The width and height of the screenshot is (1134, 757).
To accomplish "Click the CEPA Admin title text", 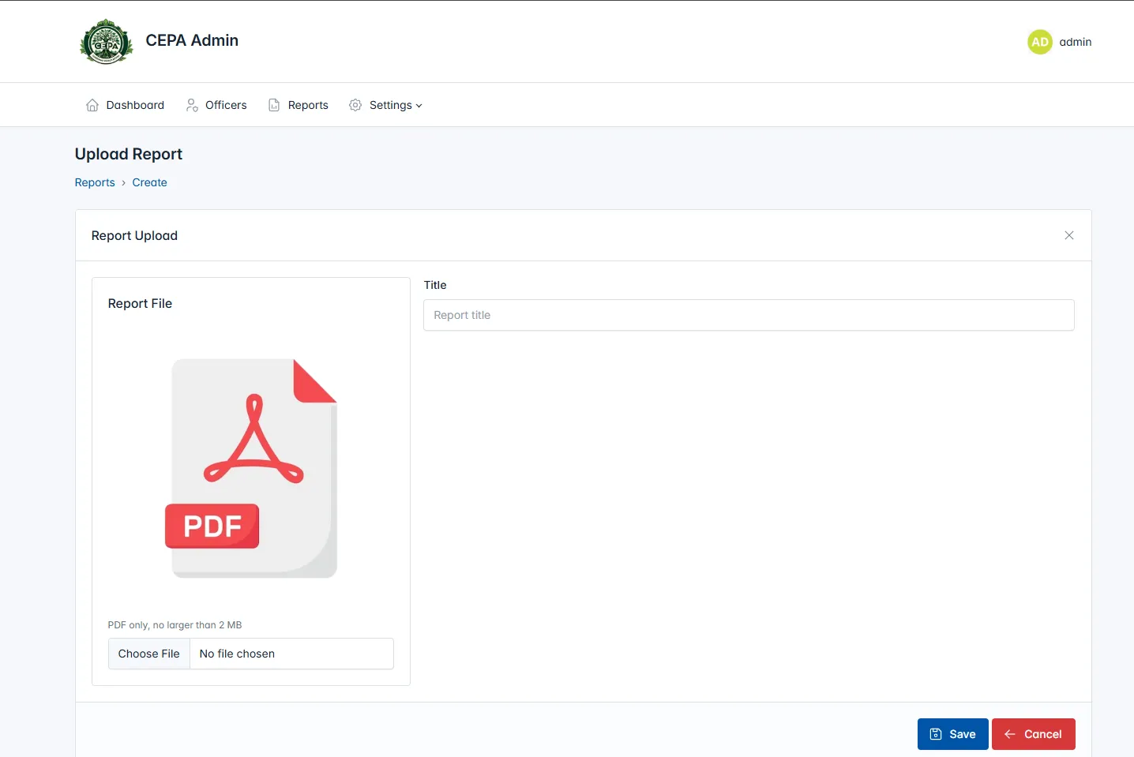I will click(x=192, y=40).
